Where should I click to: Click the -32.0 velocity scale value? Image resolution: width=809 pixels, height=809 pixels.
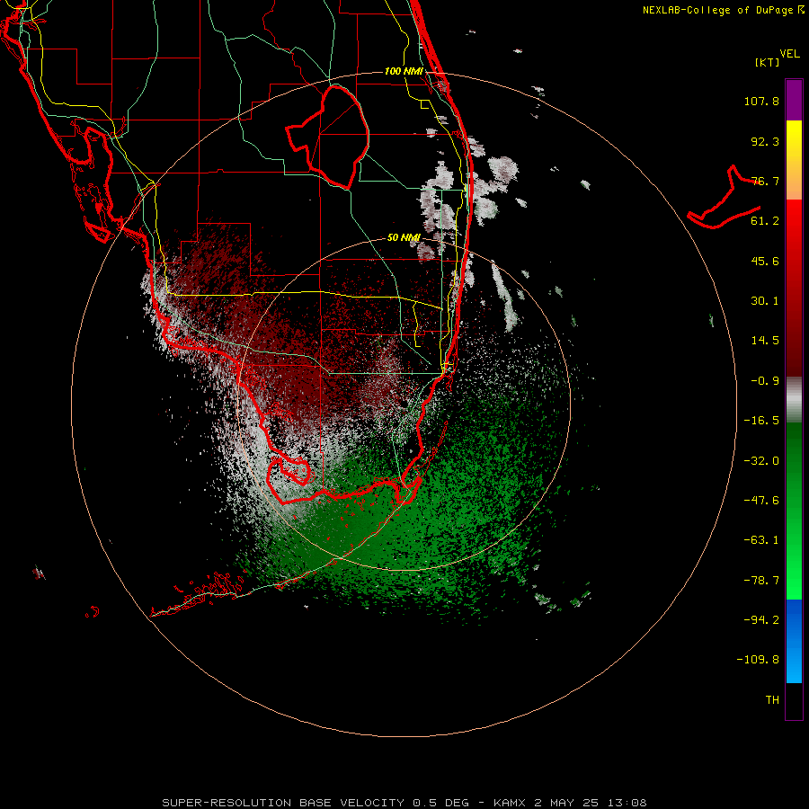click(761, 461)
